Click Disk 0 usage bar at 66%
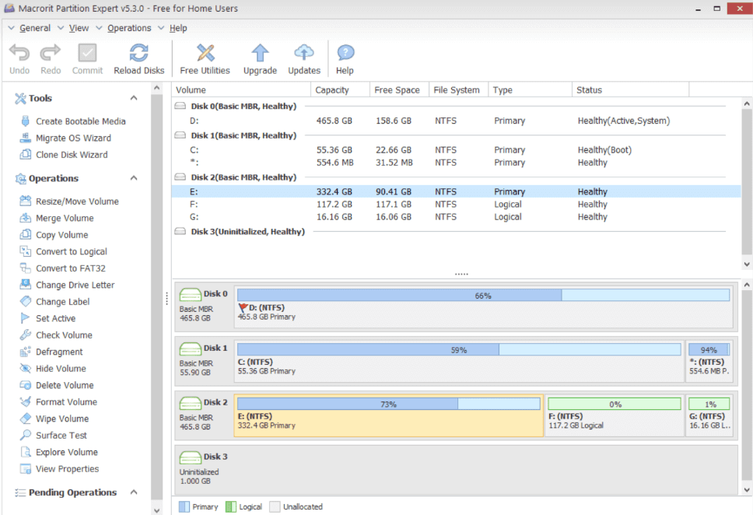The image size is (753, 515). click(x=483, y=295)
